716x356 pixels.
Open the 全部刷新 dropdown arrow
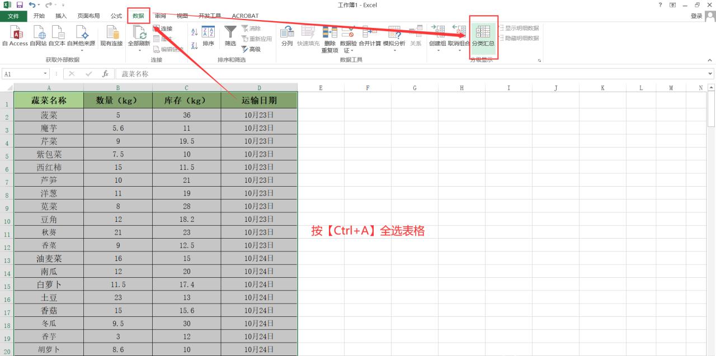click(139, 50)
